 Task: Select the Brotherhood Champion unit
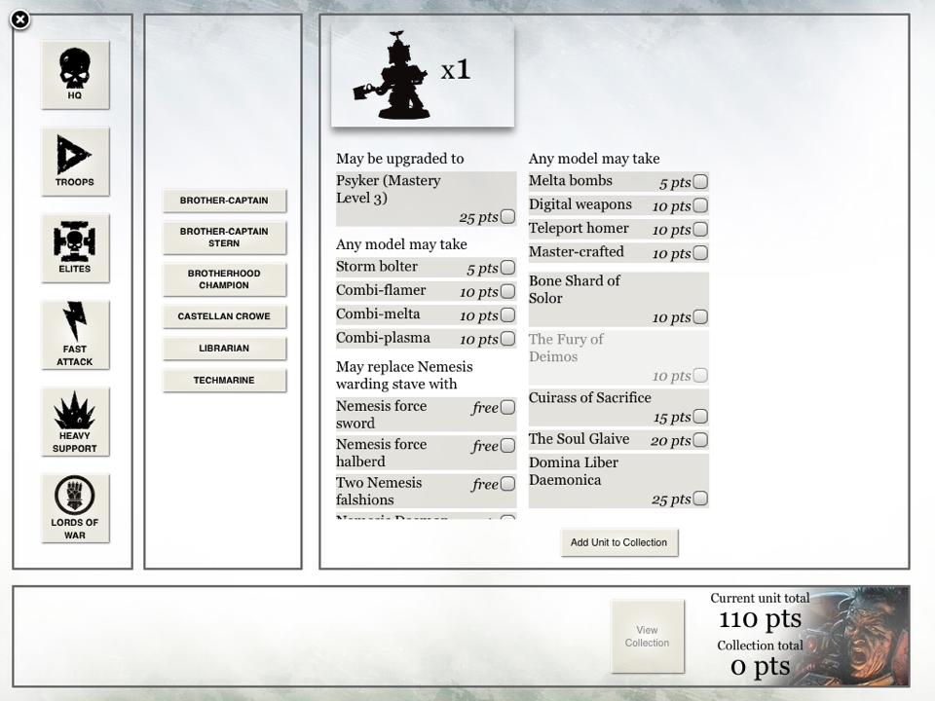[x=224, y=279]
